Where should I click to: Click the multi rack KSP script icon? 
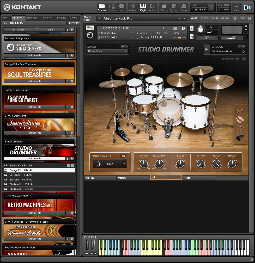[235, 18]
